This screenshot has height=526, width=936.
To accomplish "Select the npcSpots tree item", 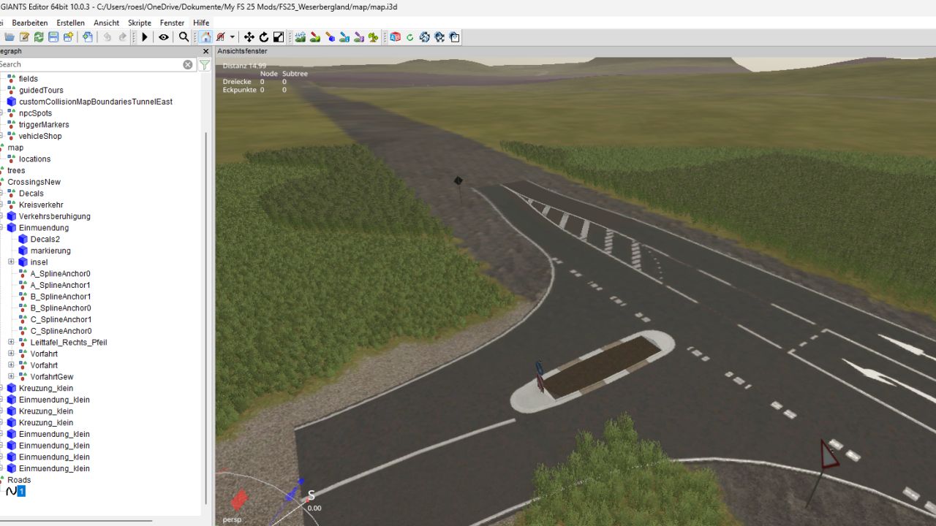I will click(35, 113).
